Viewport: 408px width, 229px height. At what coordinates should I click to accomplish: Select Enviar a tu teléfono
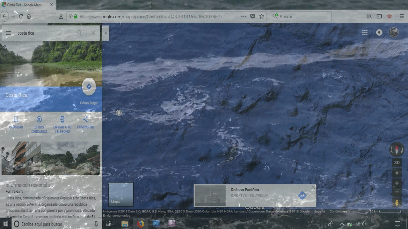coord(62,125)
